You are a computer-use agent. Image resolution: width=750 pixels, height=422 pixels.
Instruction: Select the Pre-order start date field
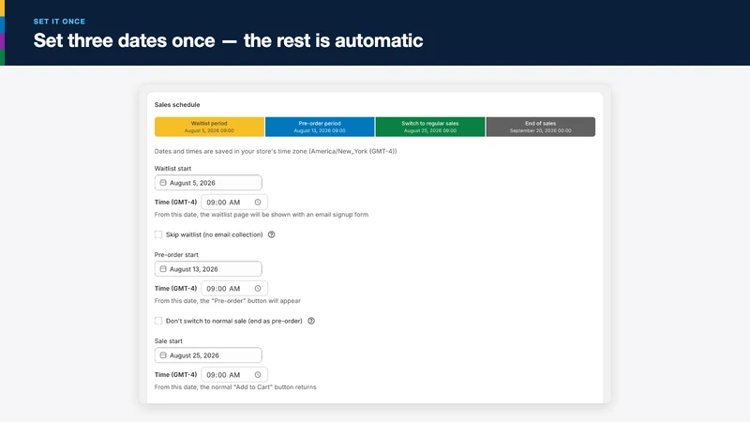[x=208, y=269]
